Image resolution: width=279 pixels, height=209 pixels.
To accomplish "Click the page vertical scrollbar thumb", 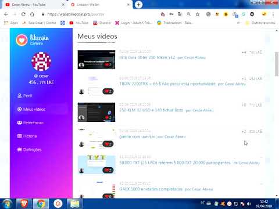I will (277, 64).
